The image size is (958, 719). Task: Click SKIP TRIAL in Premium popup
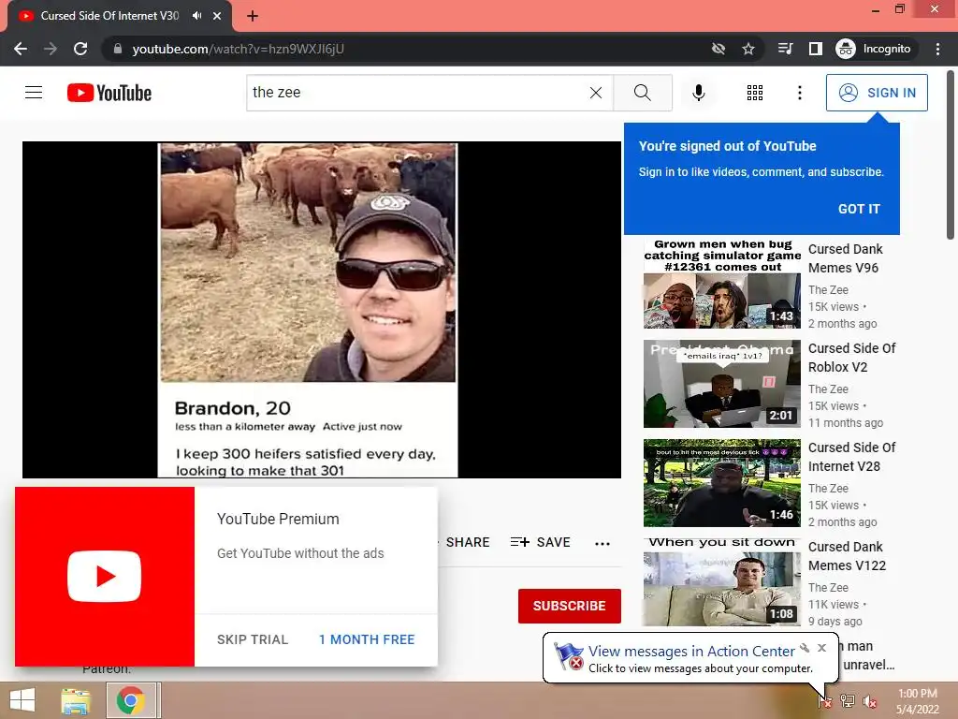[x=253, y=639]
